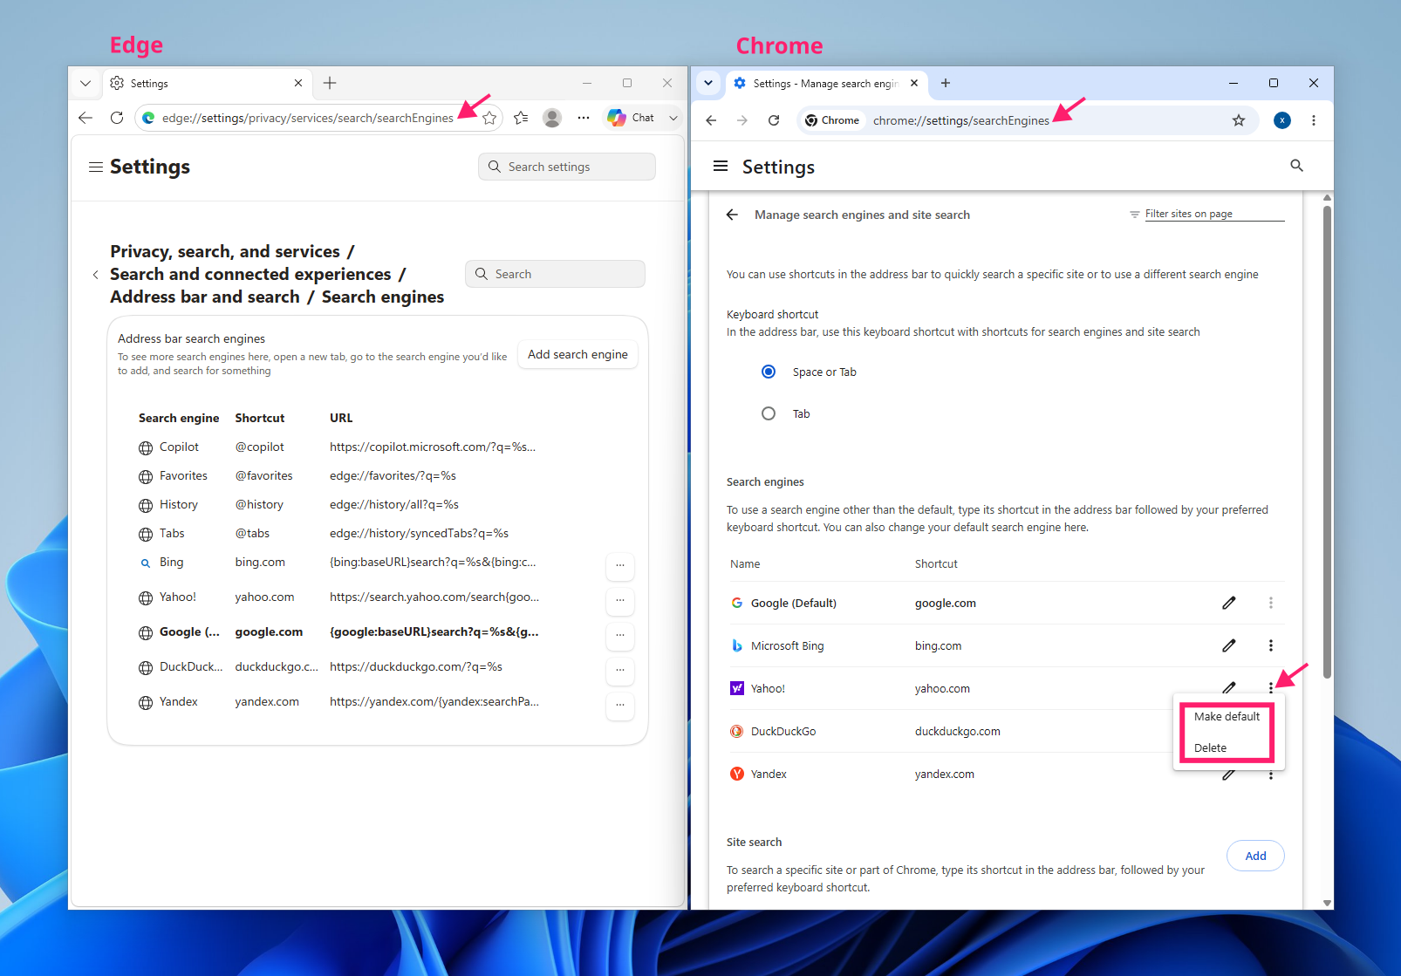Viewport: 1401px width, 976px height.
Task: Close the Edge Settings tab
Action: click(298, 84)
